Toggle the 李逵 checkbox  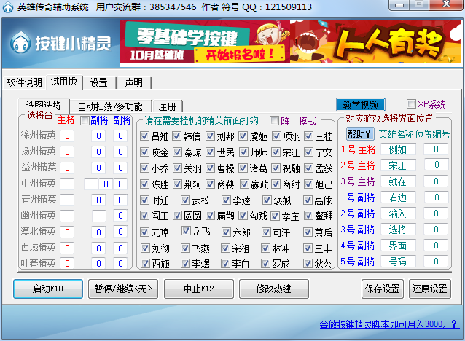pos(226,200)
